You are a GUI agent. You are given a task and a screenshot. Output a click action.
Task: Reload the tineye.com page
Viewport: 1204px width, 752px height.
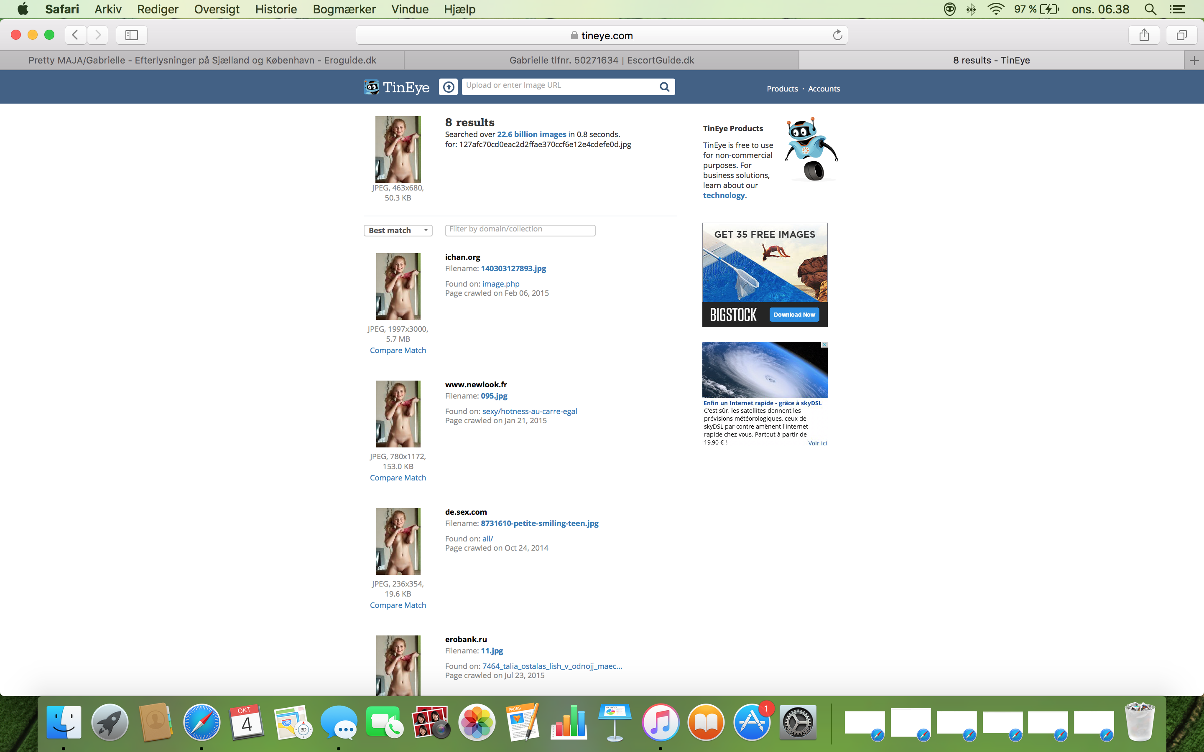click(837, 35)
